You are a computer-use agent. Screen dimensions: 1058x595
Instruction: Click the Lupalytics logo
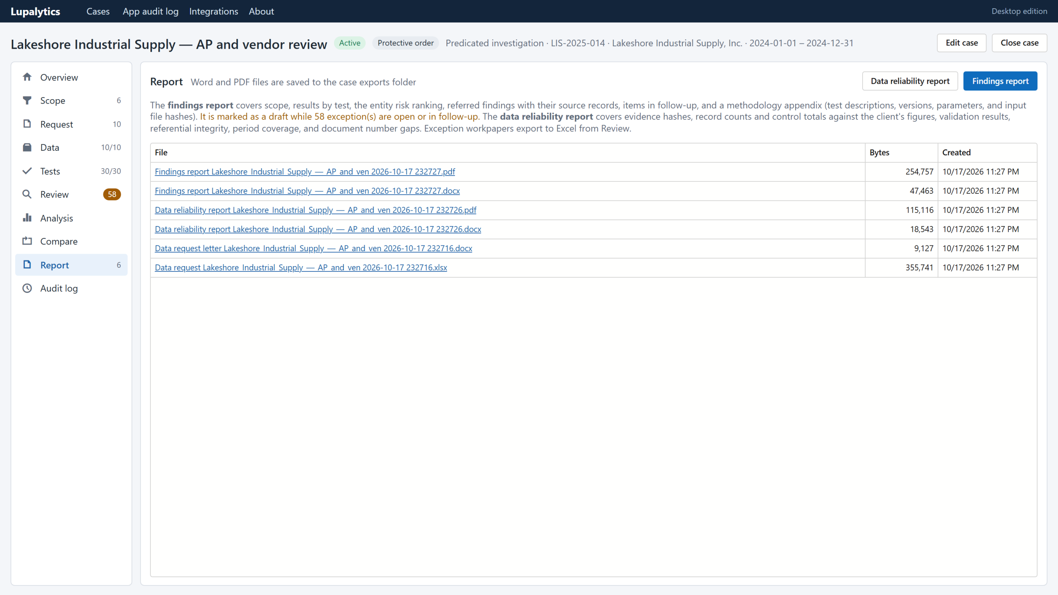click(x=36, y=11)
